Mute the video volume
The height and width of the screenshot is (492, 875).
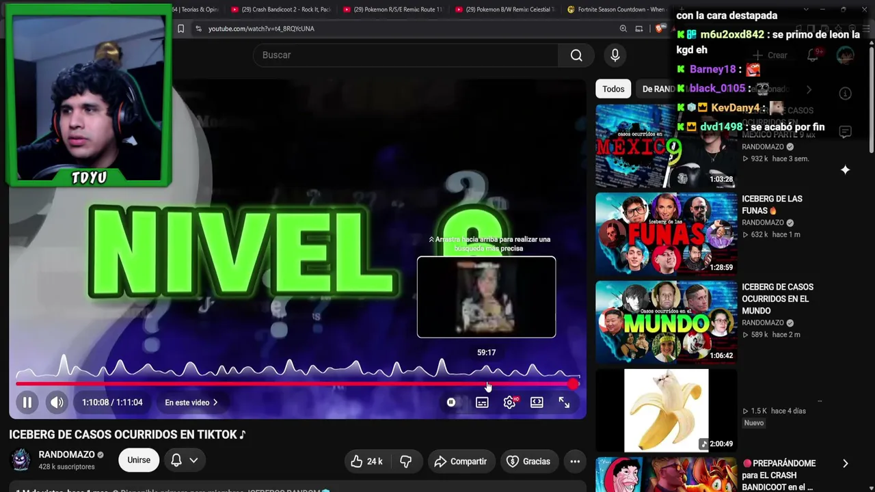[x=57, y=402]
